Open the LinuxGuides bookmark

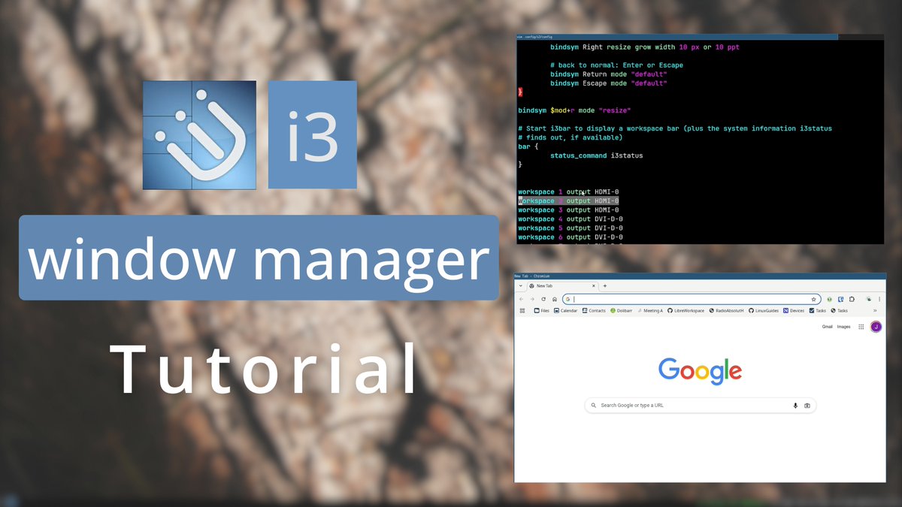pos(764,310)
